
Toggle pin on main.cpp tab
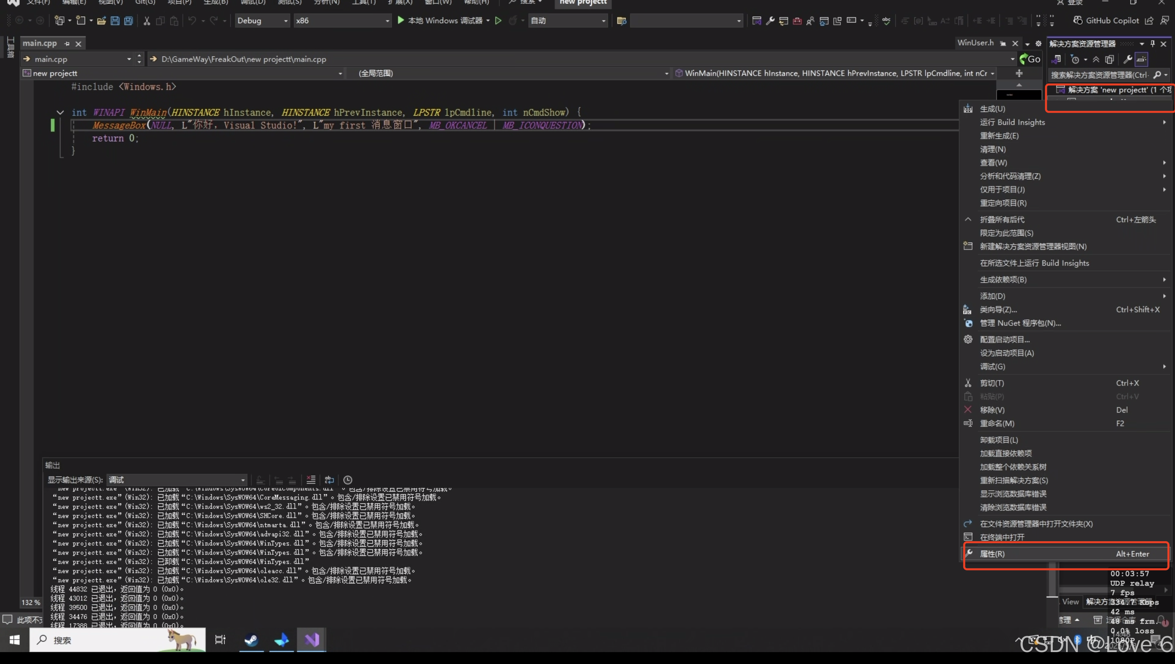67,44
